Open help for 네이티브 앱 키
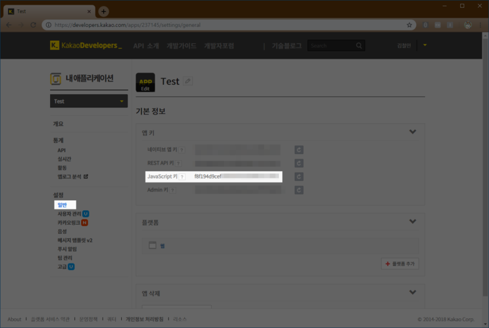The width and height of the screenshot is (489, 328). [182, 150]
